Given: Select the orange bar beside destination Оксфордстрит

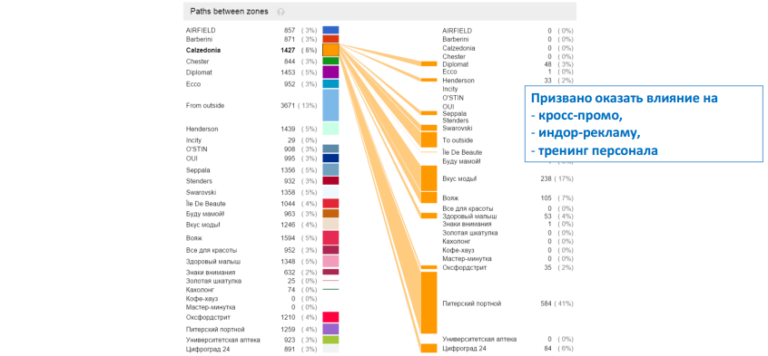Looking at the screenshot, I should pos(428,267).
